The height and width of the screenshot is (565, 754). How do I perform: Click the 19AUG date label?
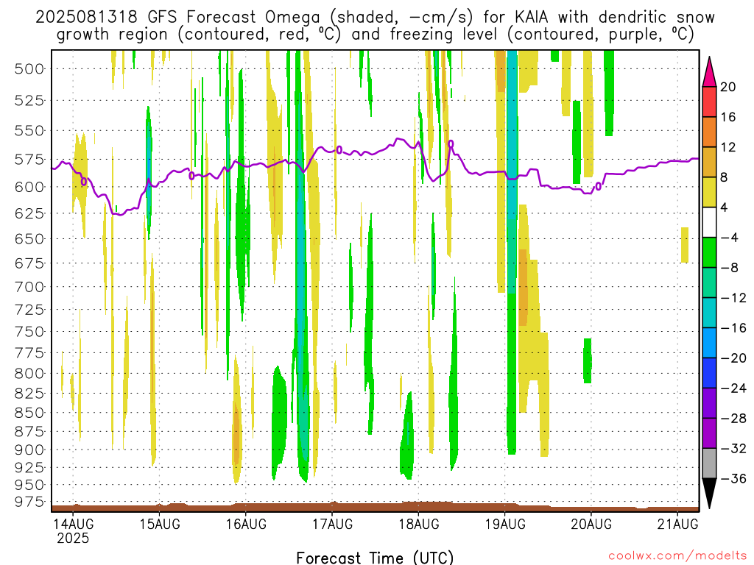click(505, 524)
